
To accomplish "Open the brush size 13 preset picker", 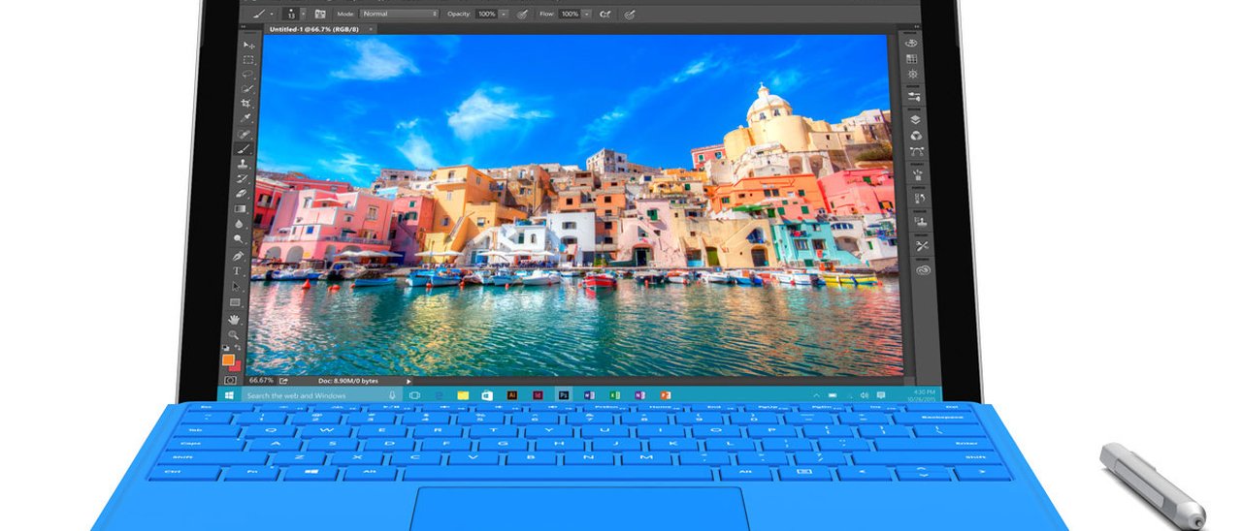I will pos(304,14).
